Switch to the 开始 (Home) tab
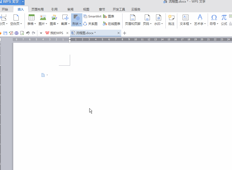232x170 pixels. tap(5, 9)
